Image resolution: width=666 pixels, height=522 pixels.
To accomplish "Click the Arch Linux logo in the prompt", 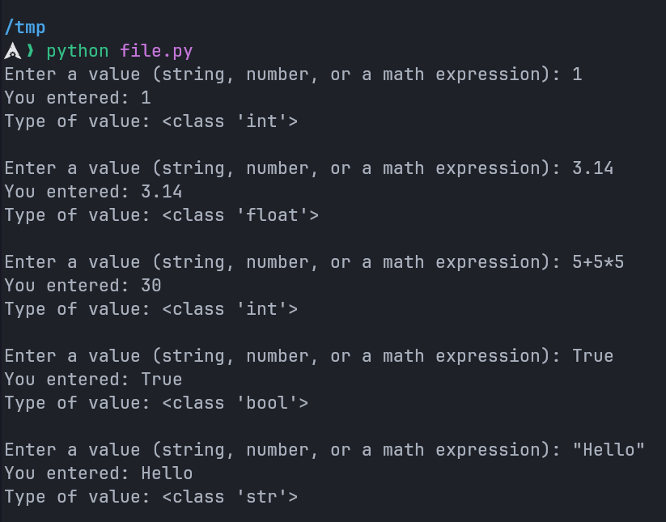I will coord(12,51).
